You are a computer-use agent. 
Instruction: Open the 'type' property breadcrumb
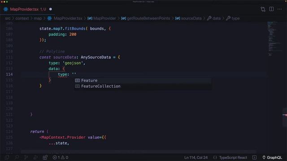[235, 18]
